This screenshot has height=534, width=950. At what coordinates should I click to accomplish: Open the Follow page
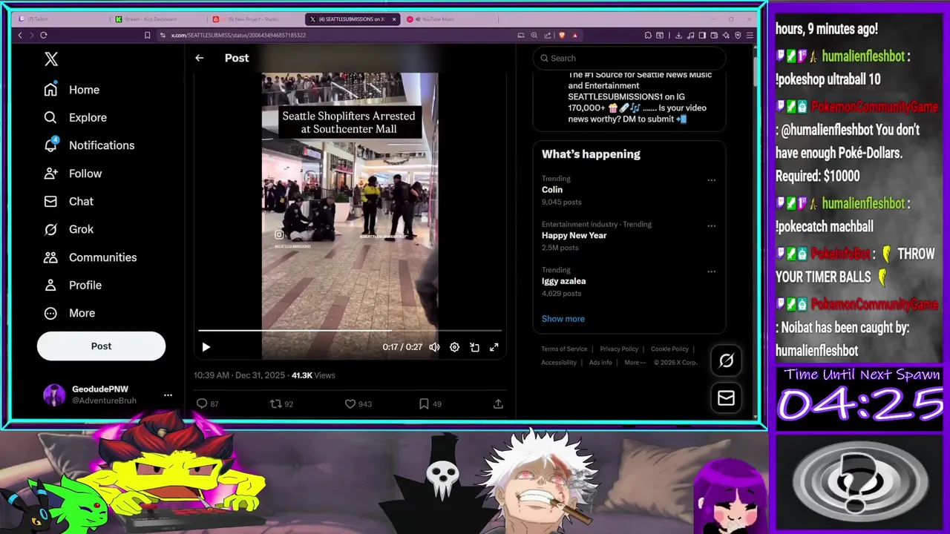73,174
